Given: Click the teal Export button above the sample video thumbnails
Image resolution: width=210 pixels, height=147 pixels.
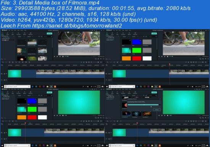Looking at the screenshot, I should 49,33.
